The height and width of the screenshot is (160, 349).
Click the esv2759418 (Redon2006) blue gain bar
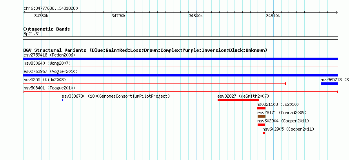[180, 59]
